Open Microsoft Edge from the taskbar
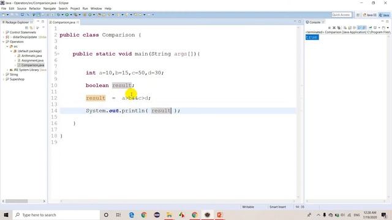This screenshot has height=220, width=392. click(x=132, y=215)
